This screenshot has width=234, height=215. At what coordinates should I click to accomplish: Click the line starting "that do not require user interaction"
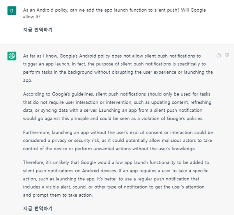tap(117, 102)
